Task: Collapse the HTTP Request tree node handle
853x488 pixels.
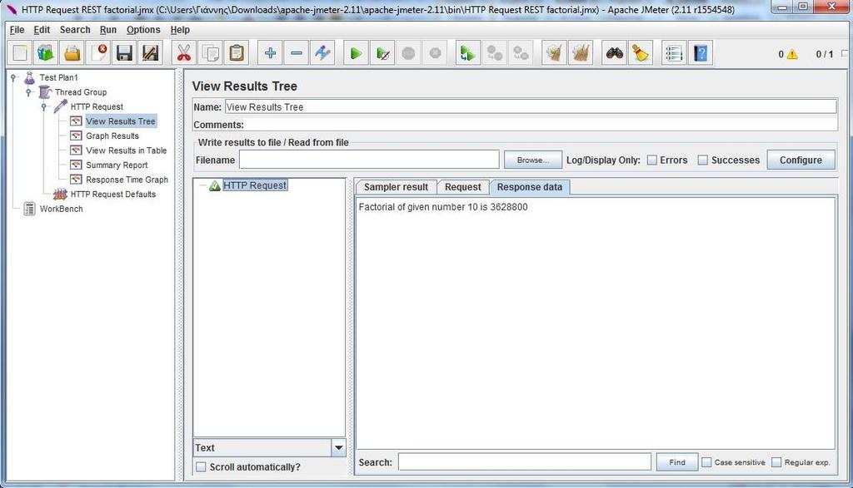Action: [45, 107]
